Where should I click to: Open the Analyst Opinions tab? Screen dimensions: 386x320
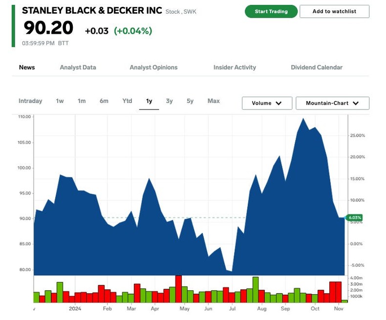[153, 67]
